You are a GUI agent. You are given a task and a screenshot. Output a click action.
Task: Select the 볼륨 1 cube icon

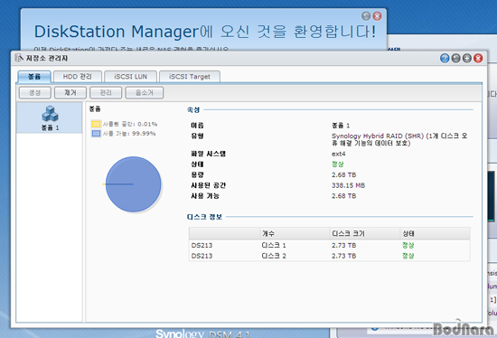pyautogui.click(x=50, y=114)
